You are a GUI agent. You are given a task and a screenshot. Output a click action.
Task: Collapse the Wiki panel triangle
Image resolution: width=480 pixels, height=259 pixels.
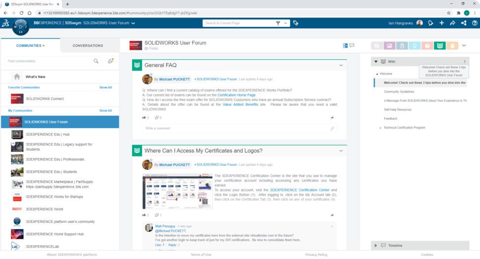pyautogui.click(x=376, y=62)
